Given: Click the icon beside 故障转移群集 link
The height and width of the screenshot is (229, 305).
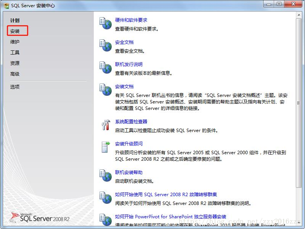Looking at the screenshot, I should 106,198.
